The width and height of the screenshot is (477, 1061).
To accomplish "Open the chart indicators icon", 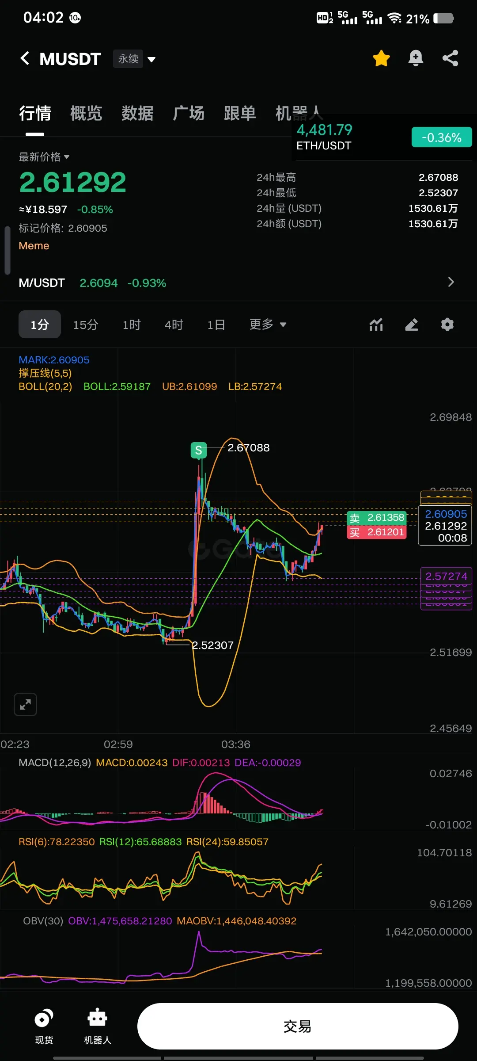I will pos(376,324).
